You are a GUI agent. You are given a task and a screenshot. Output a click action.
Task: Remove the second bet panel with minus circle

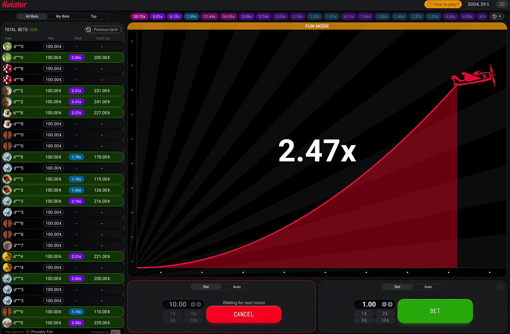[500, 287]
